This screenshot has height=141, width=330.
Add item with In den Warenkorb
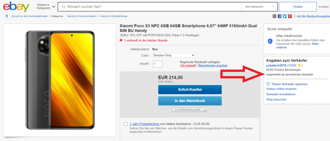190,101
